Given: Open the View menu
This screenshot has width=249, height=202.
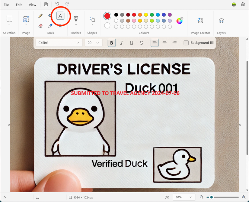Looking at the screenshot, I should tap(32, 5).
